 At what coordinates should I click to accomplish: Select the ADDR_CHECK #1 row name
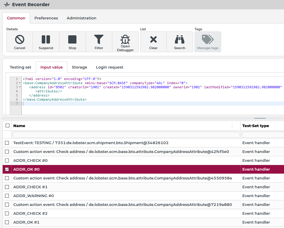click(x=31, y=187)
